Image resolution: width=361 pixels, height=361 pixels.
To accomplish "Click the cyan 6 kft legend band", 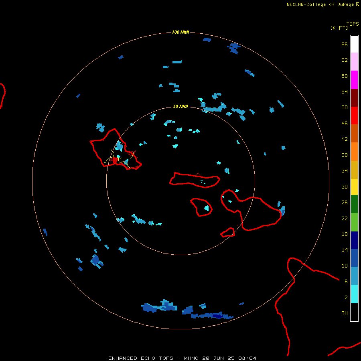I will 354,294.
